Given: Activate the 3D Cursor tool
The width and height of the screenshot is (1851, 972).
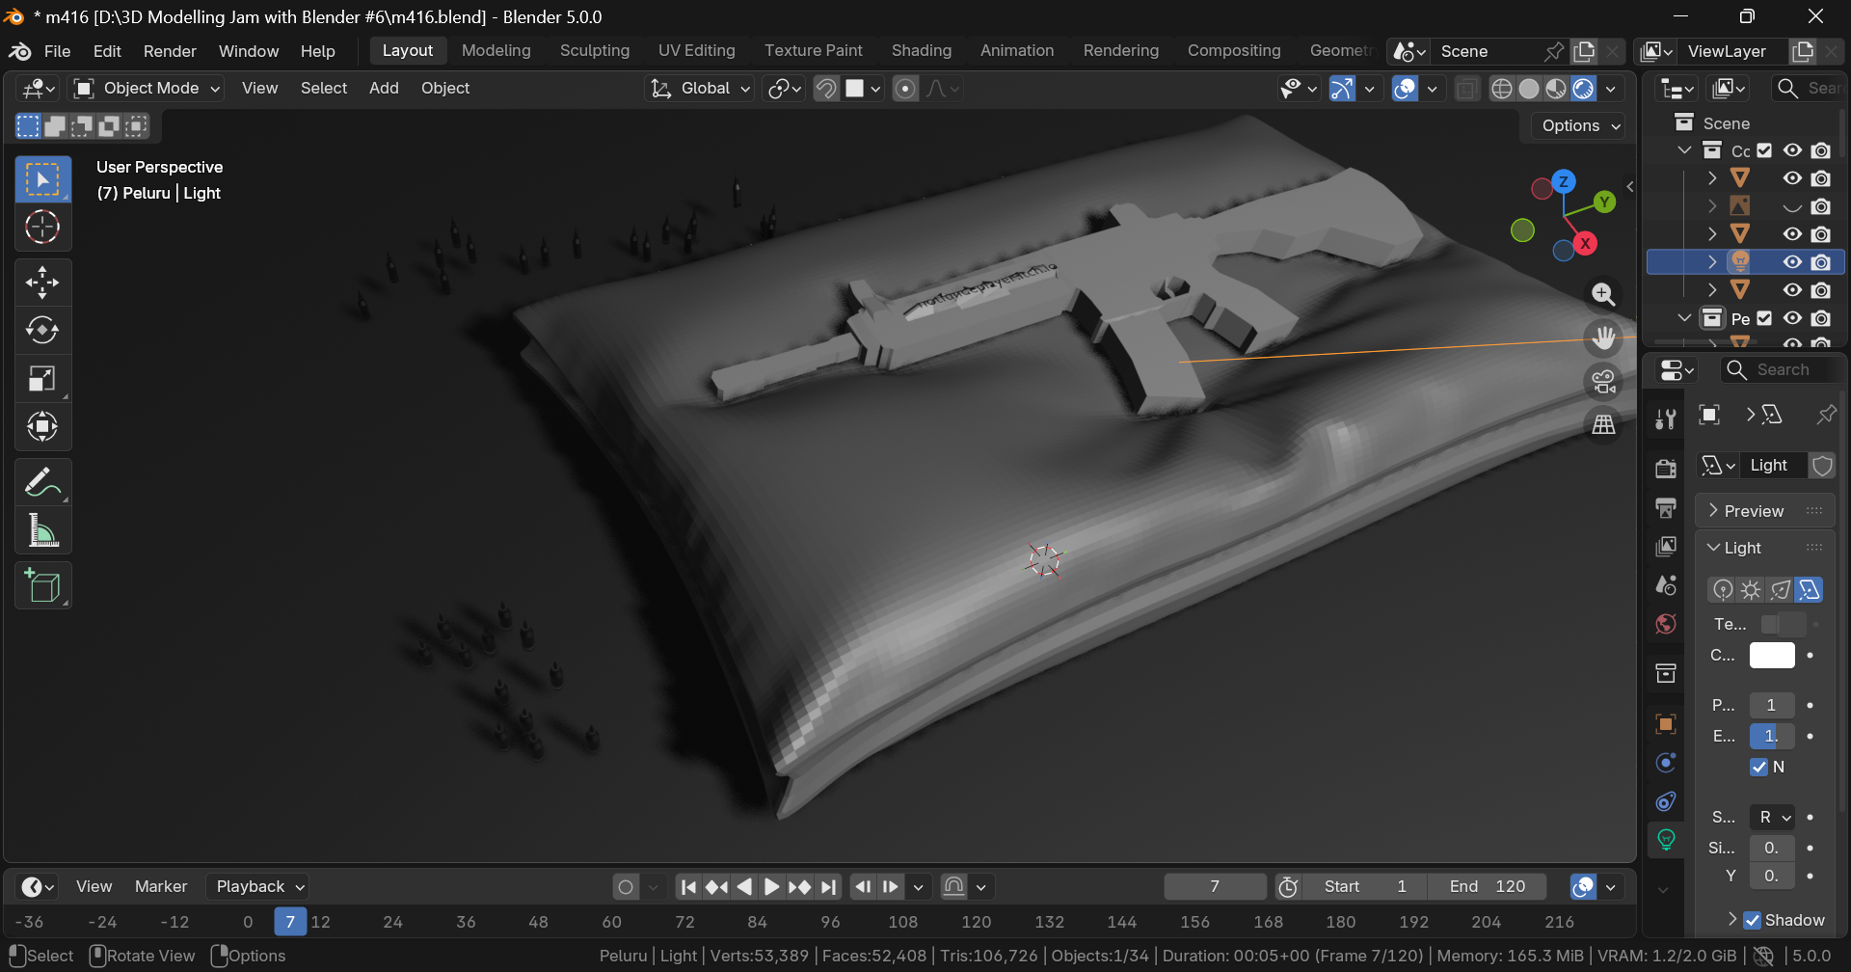Looking at the screenshot, I should 42,228.
